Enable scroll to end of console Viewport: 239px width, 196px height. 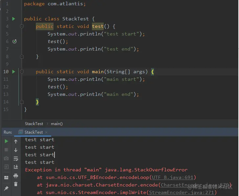click(16, 167)
